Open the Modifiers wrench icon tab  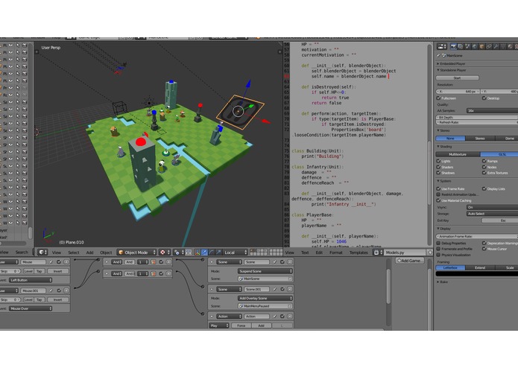tap(496, 46)
